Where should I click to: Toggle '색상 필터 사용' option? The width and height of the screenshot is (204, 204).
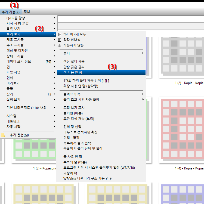(x=101, y=61)
